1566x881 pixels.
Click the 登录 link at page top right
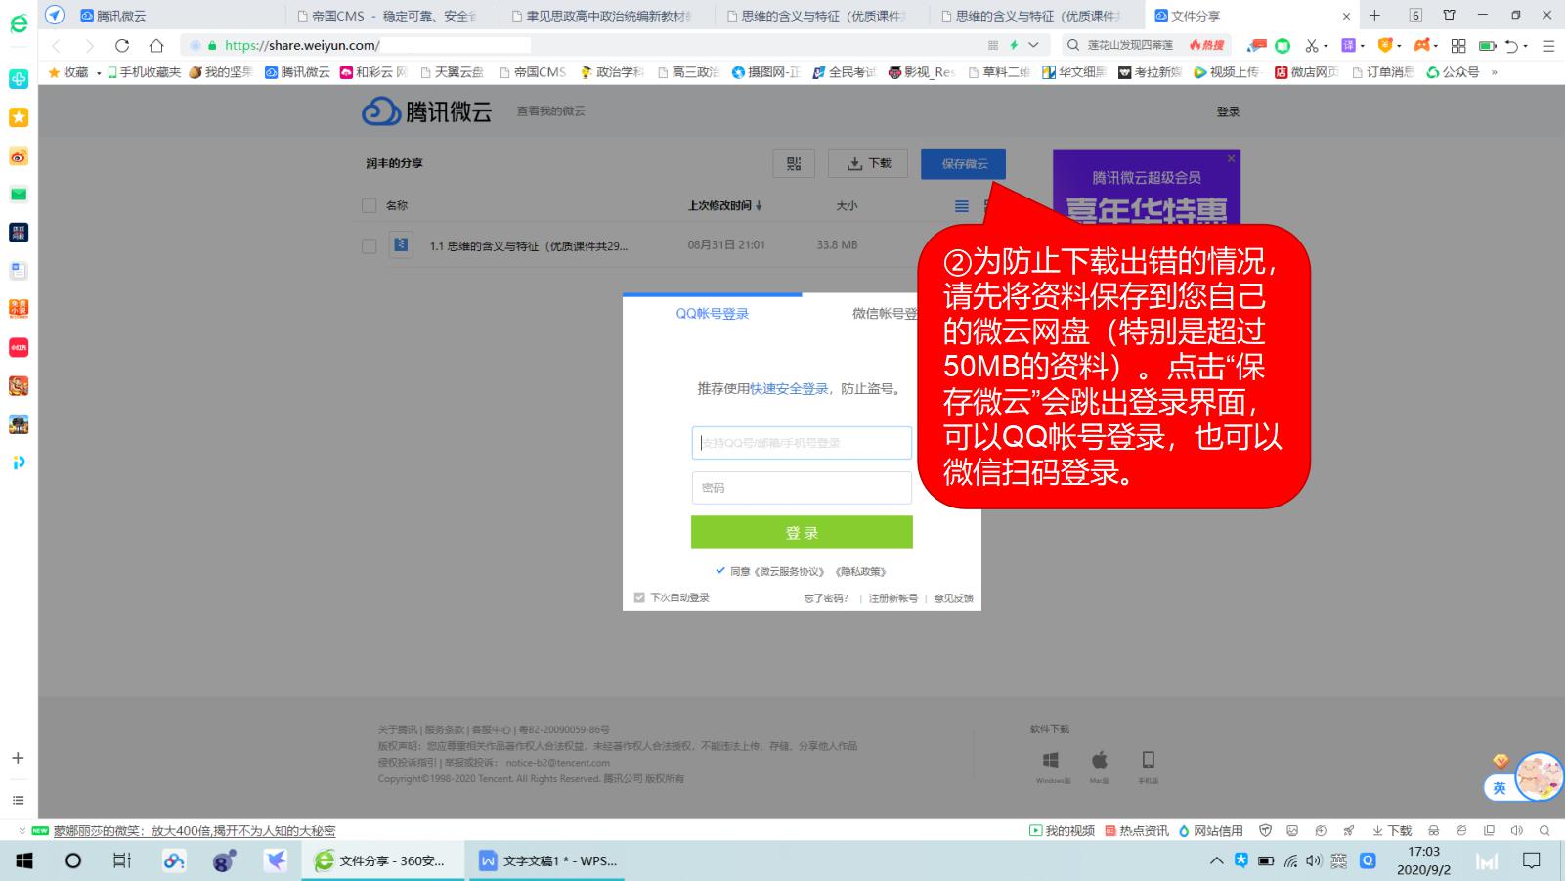(1228, 111)
